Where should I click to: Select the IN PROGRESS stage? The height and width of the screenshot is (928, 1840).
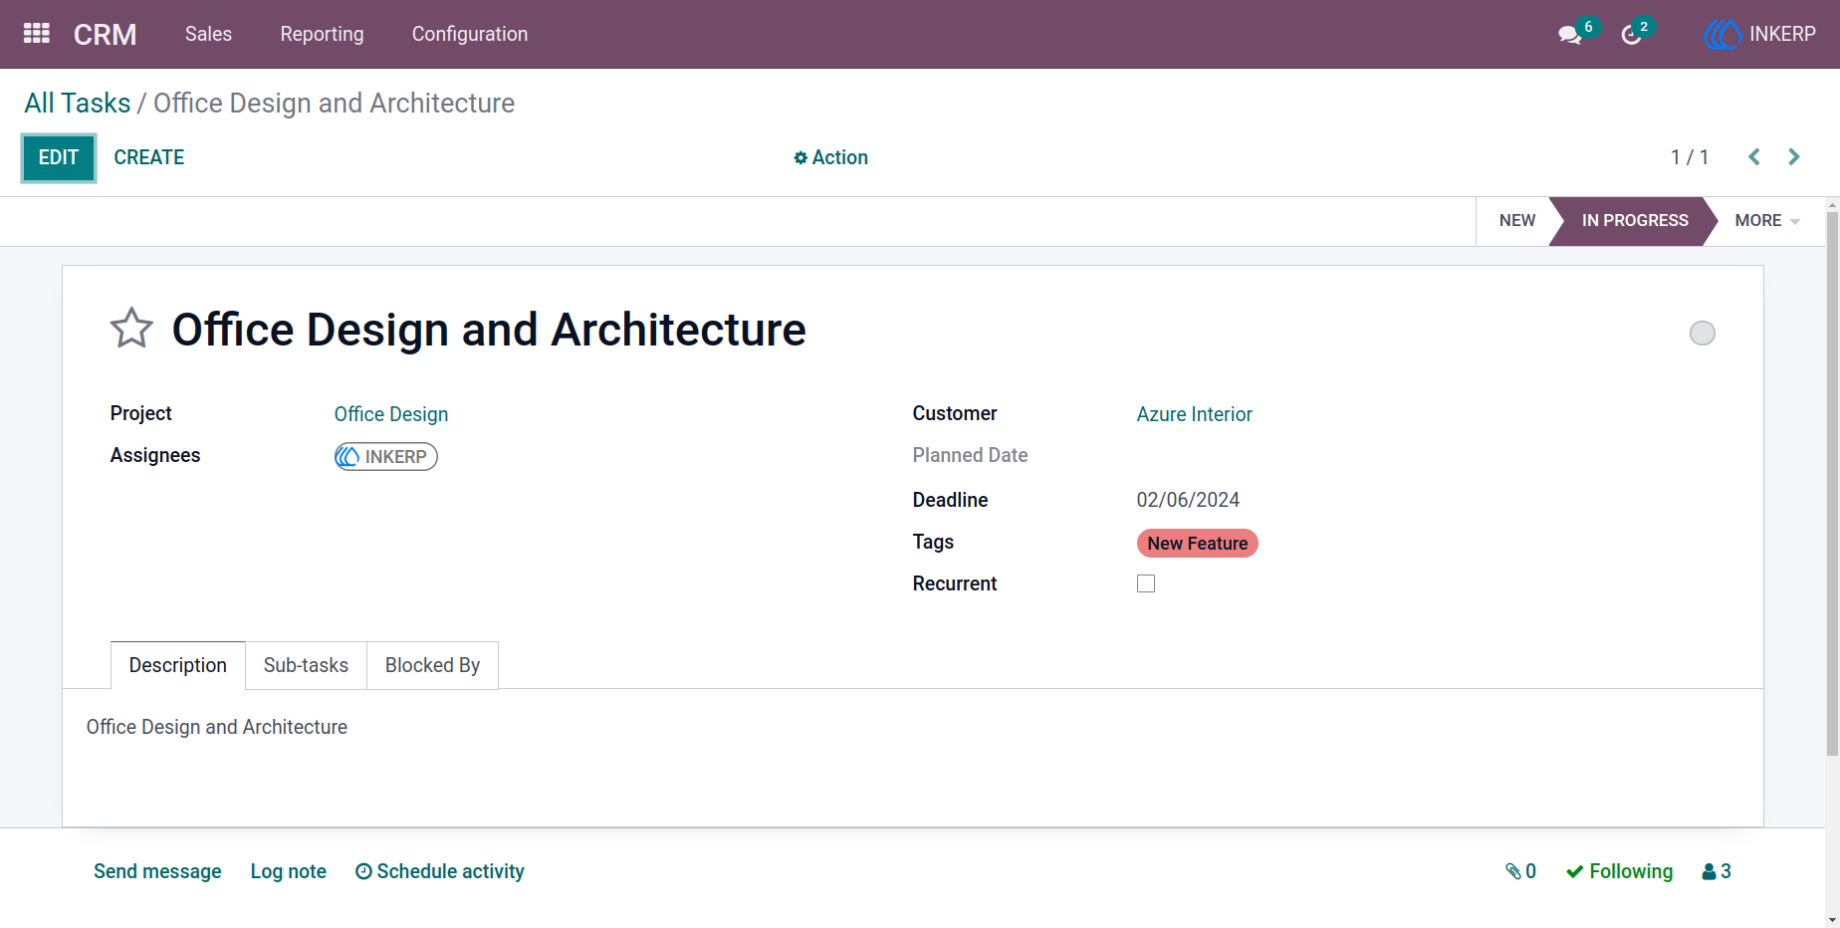[x=1634, y=220]
